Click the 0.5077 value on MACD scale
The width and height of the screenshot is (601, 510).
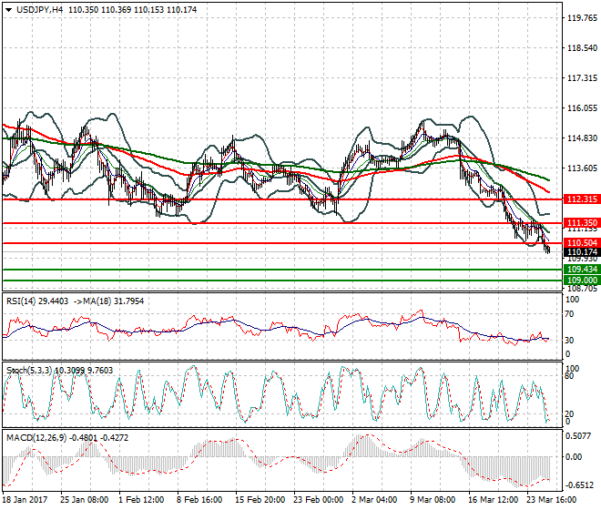[x=579, y=435]
